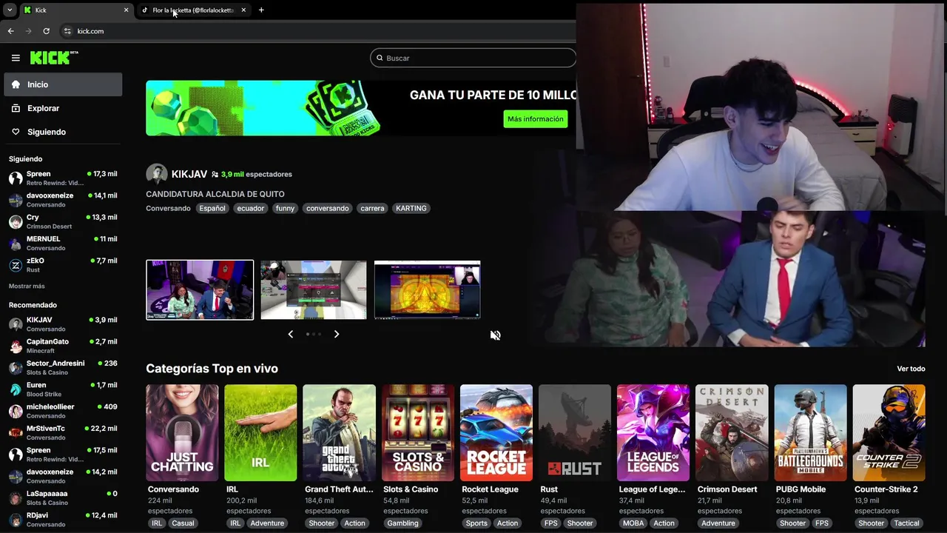This screenshot has width=947, height=533.
Task: Open the IRL category cover
Action: [260, 432]
